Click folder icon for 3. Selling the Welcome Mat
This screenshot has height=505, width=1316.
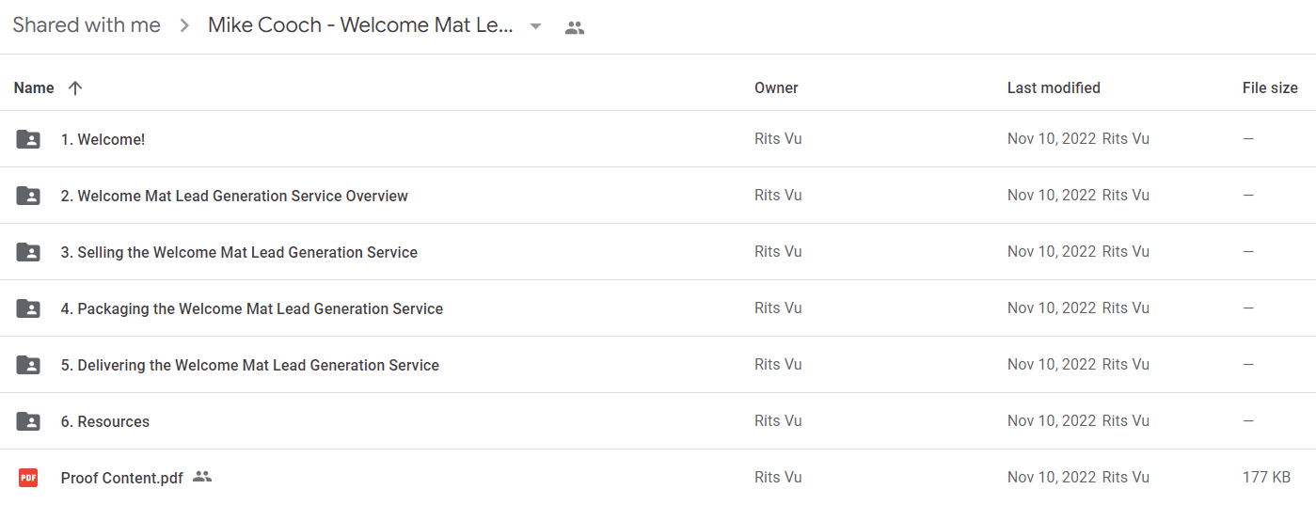[x=28, y=252]
